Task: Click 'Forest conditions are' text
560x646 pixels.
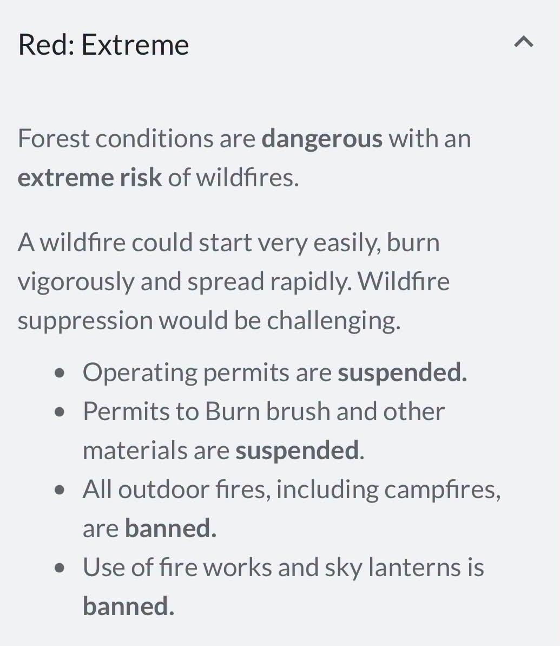Action: 137,139
